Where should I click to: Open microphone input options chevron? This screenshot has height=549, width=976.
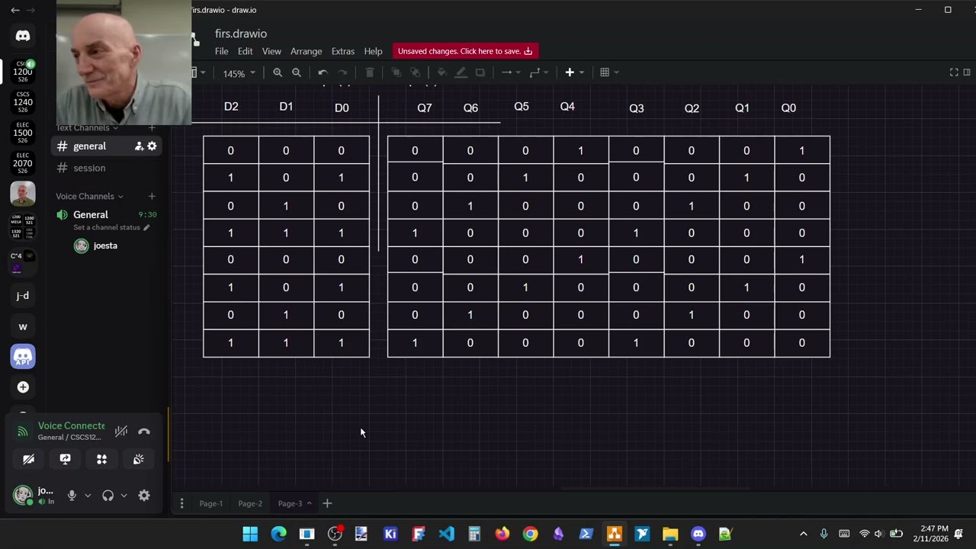point(88,496)
